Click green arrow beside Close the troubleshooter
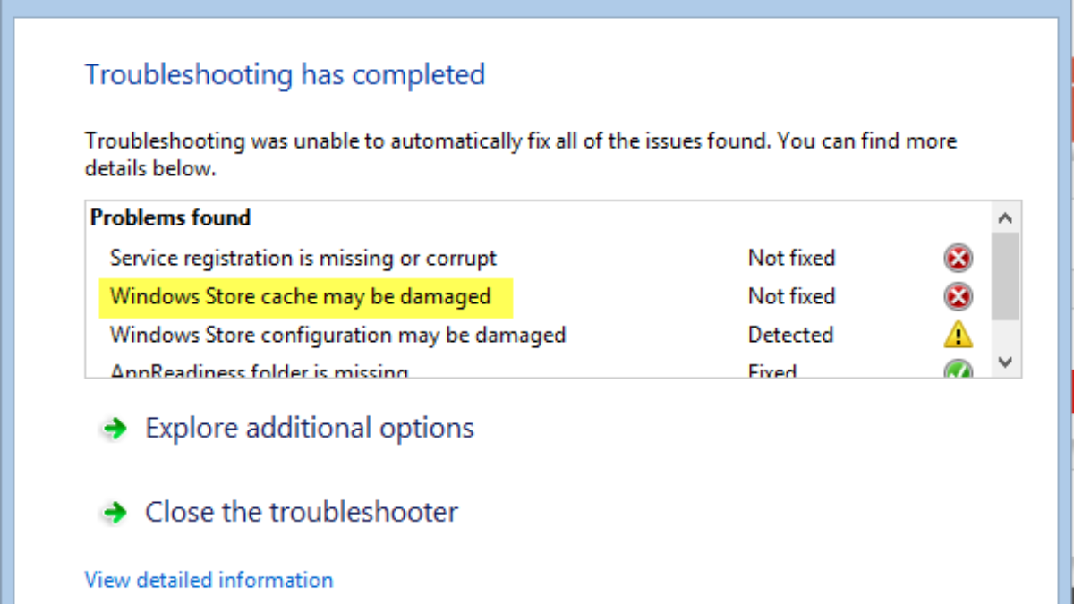The image size is (1074, 604). point(114,513)
